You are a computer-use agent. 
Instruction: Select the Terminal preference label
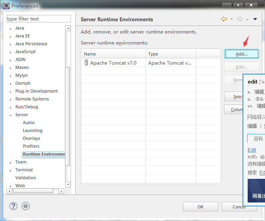(x=24, y=170)
